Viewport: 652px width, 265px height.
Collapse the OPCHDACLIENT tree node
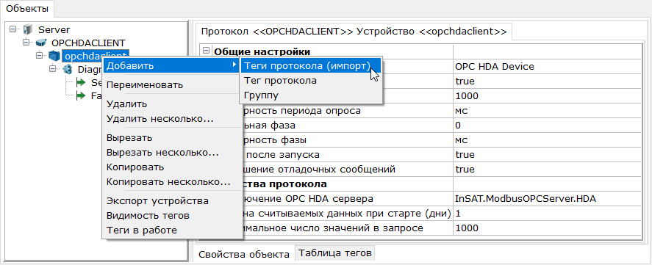point(26,43)
